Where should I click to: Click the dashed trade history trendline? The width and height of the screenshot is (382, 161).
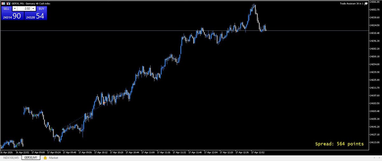pyautogui.click(x=83, y=116)
